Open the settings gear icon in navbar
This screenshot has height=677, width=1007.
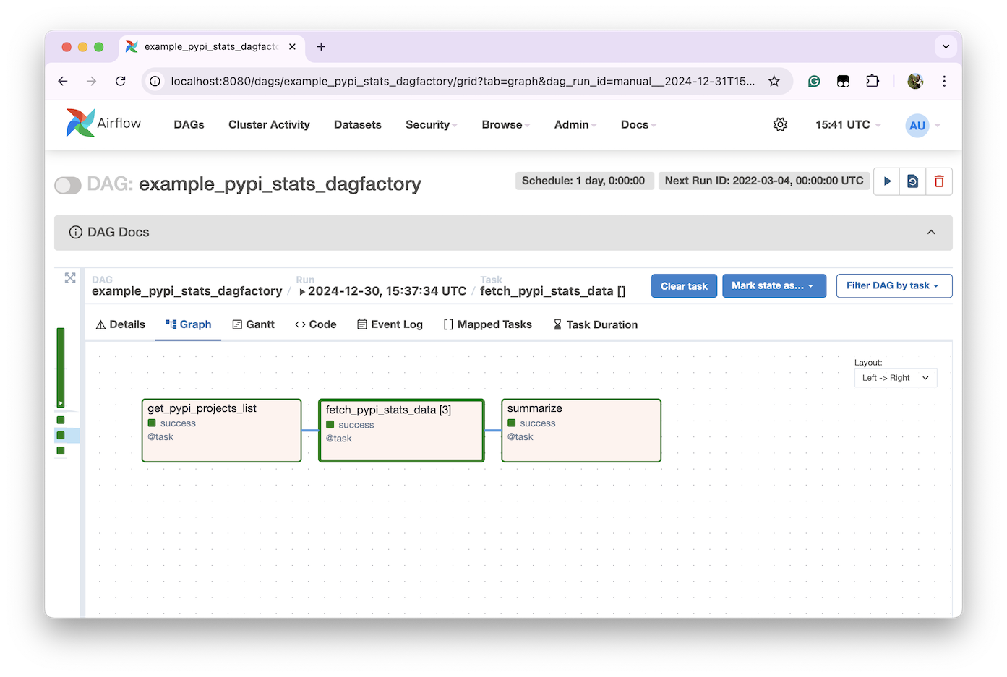(780, 125)
